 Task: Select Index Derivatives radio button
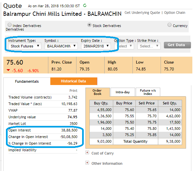click(10, 25)
